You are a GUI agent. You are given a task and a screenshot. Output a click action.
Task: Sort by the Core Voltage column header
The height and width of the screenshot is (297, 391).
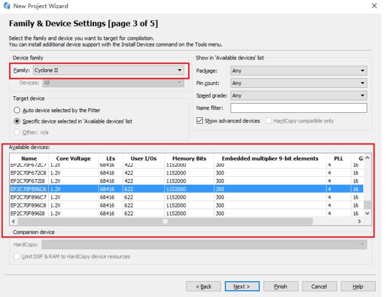click(74, 159)
